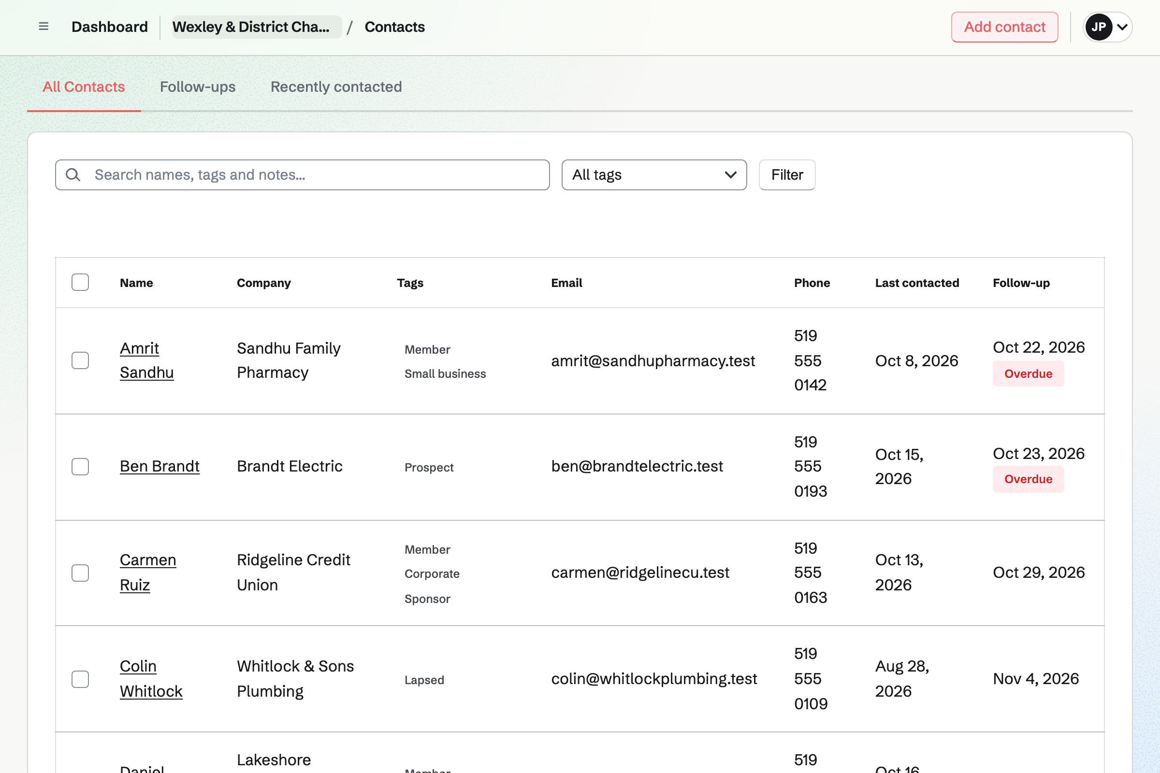Apply the Filter button
Screen dimensions: 1160x773
pyautogui.click(x=787, y=174)
